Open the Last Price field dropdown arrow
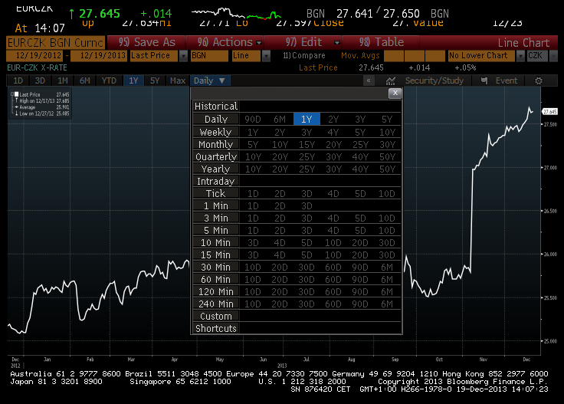The width and height of the screenshot is (564, 404). click(183, 56)
